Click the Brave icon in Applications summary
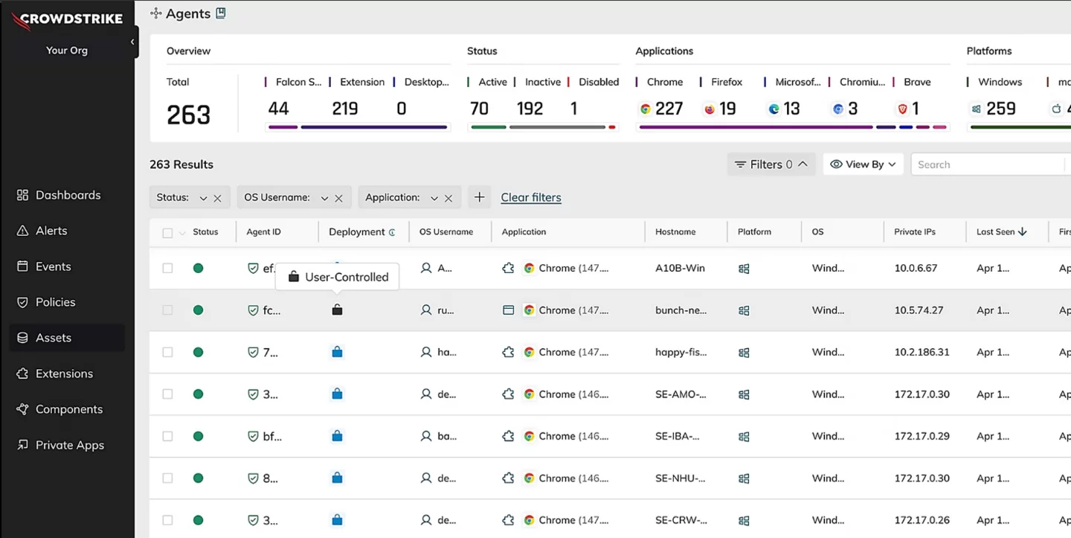The width and height of the screenshot is (1071, 538). (902, 109)
